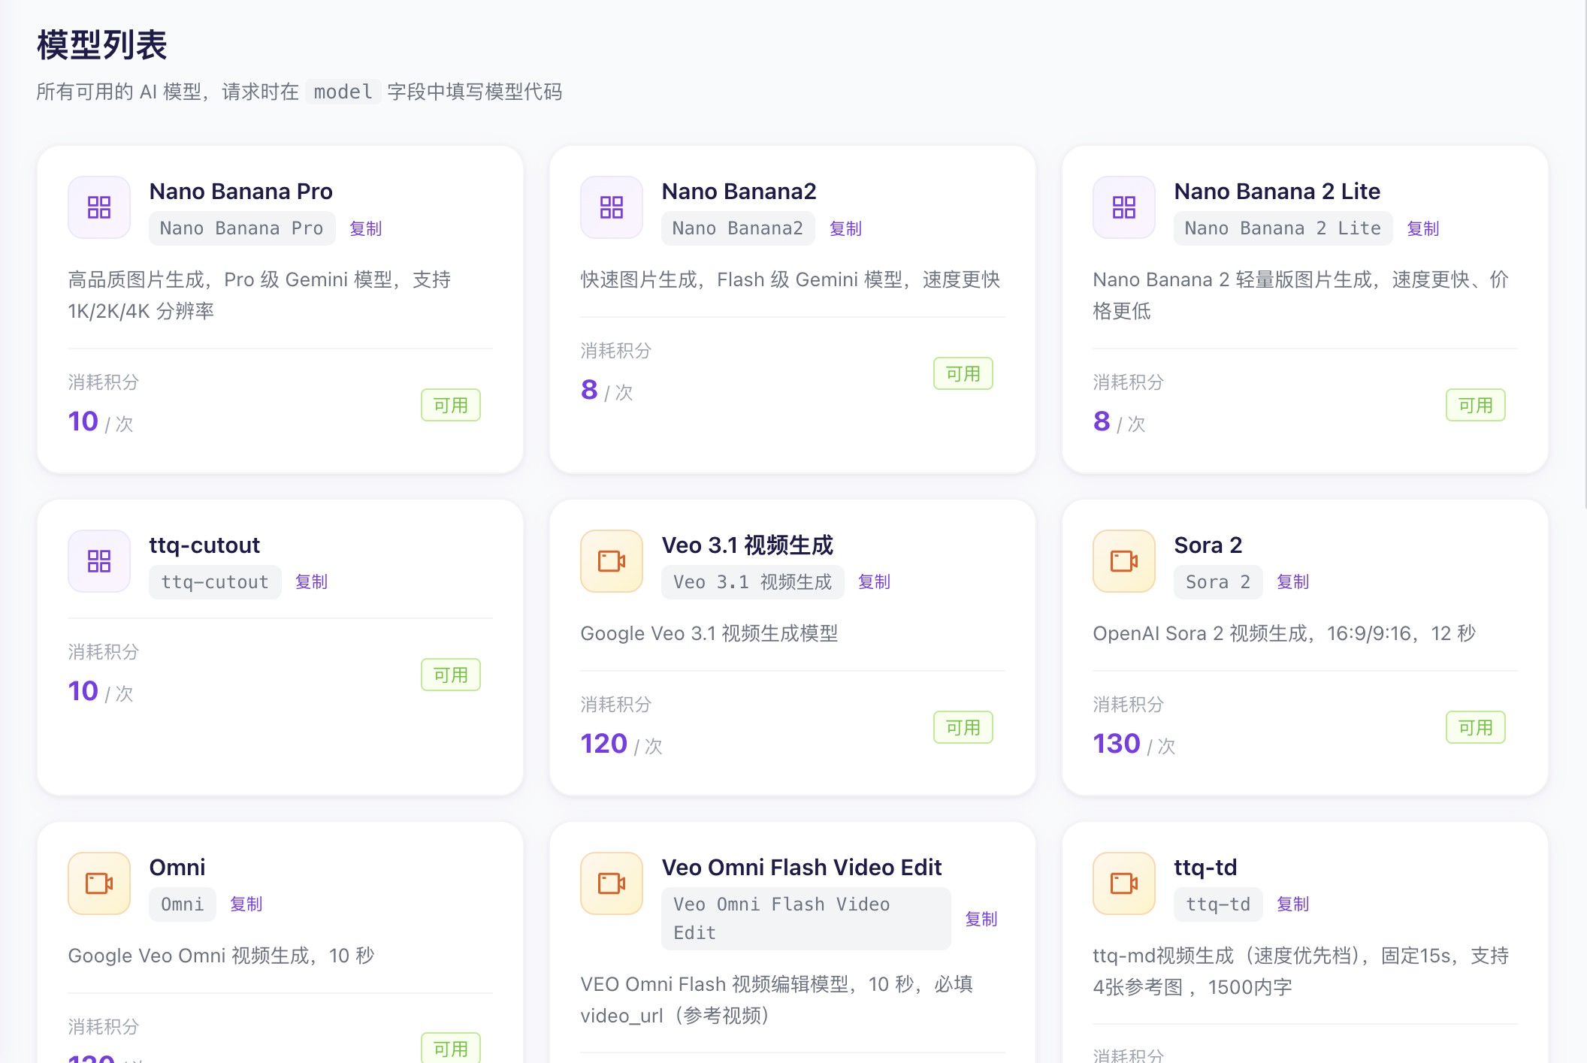Click the Nano Banana Pro grid icon
The height and width of the screenshot is (1063, 1587).
(99, 207)
